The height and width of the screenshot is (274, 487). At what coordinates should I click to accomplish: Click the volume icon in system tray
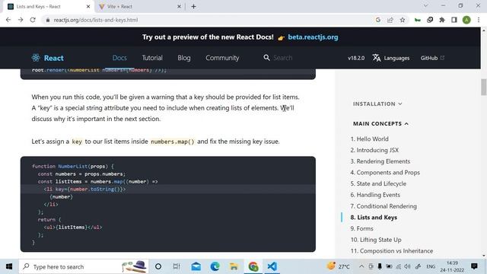click(408, 266)
